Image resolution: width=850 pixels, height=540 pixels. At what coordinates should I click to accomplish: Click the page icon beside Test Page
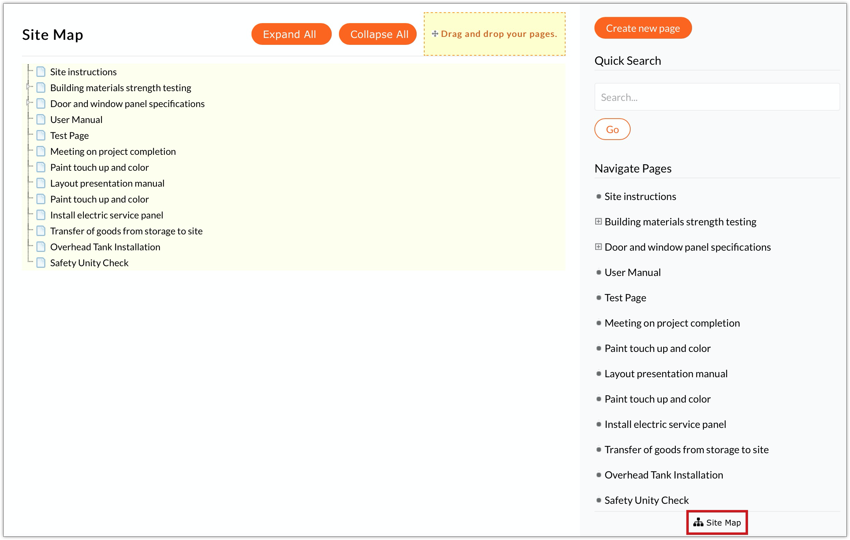(41, 136)
